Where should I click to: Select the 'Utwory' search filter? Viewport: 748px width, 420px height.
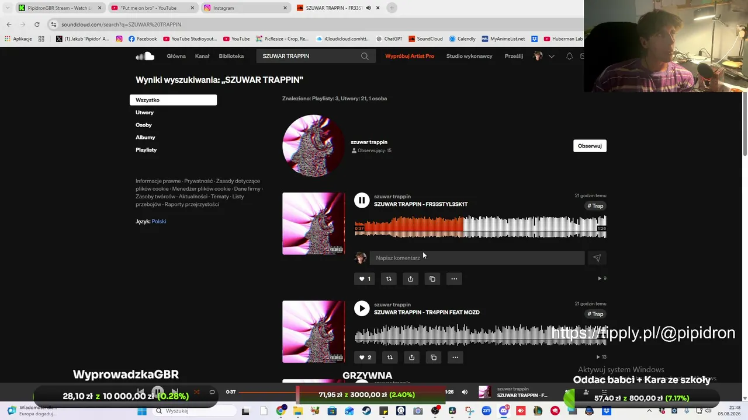(x=144, y=113)
